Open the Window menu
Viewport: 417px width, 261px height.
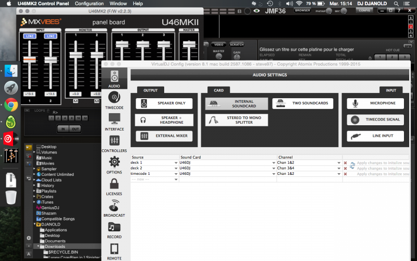118,4
